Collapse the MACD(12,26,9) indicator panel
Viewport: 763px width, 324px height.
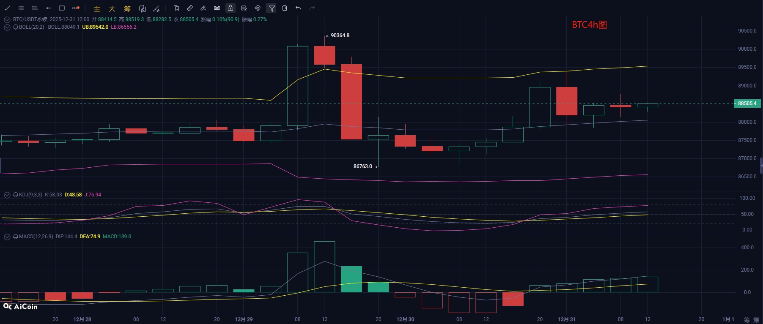pos(7,237)
